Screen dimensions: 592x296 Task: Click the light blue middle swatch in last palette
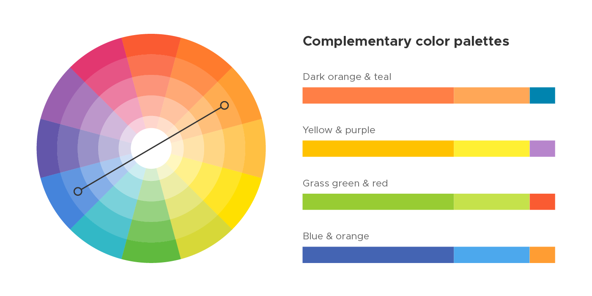coord(492,255)
